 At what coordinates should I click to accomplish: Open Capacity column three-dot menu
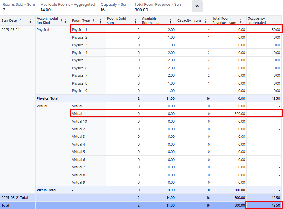pos(206,21)
